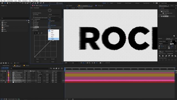Click the Open button below curves
Image resolution: width=177 pixels, height=100 pixels.
coord(38,59)
